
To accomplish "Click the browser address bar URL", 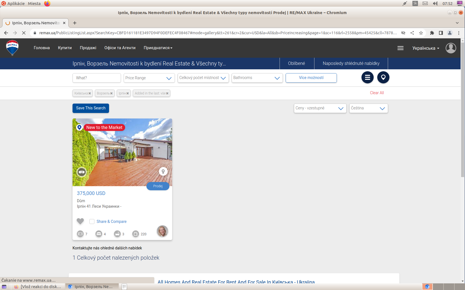I will (x=218, y=33).
